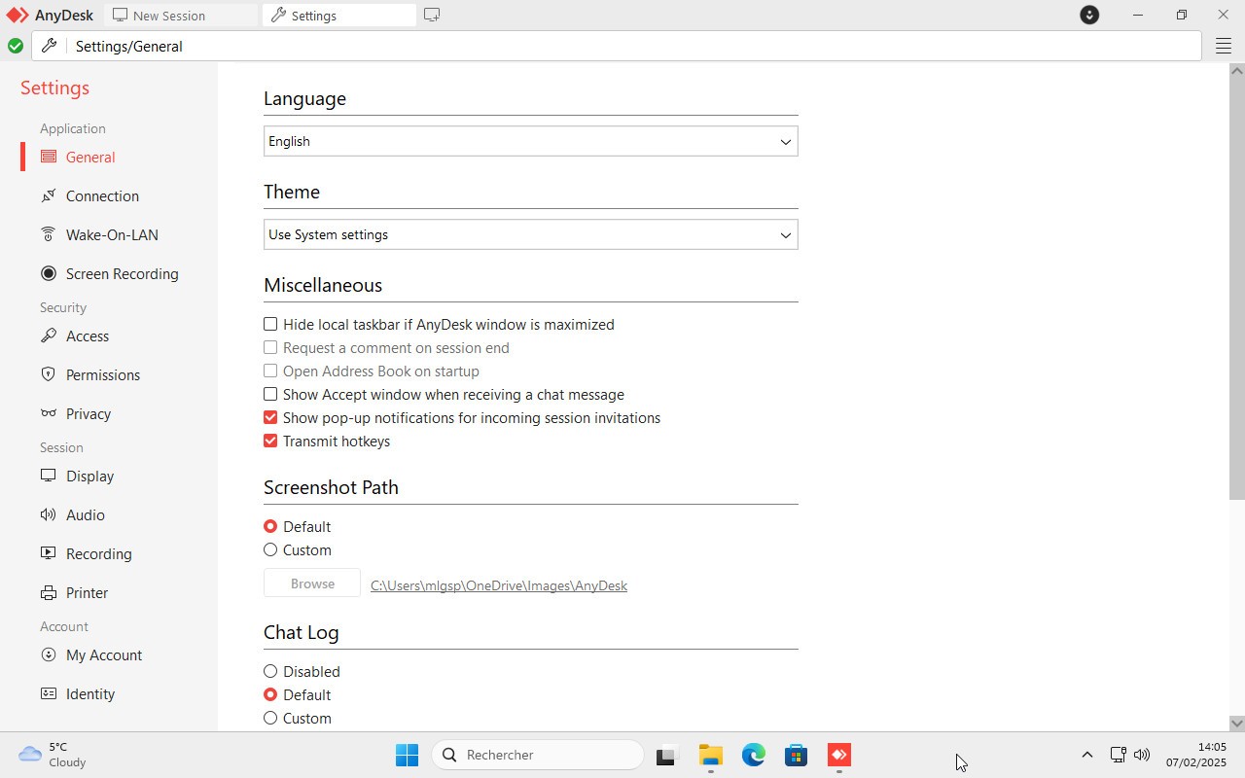Screen dimensions: 1245x778
Task: Launch Microsoft Edge from taskbar
Action: click(x=754, y=755)
